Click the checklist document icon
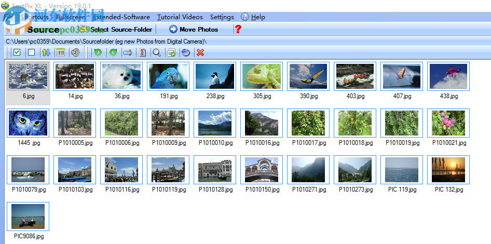The height and width of the screenshot is (244, 491). tap(143, 52)
